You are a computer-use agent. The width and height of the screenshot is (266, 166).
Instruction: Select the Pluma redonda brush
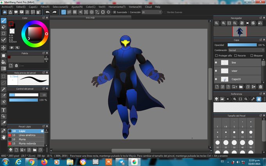click(x=26, y=143)
